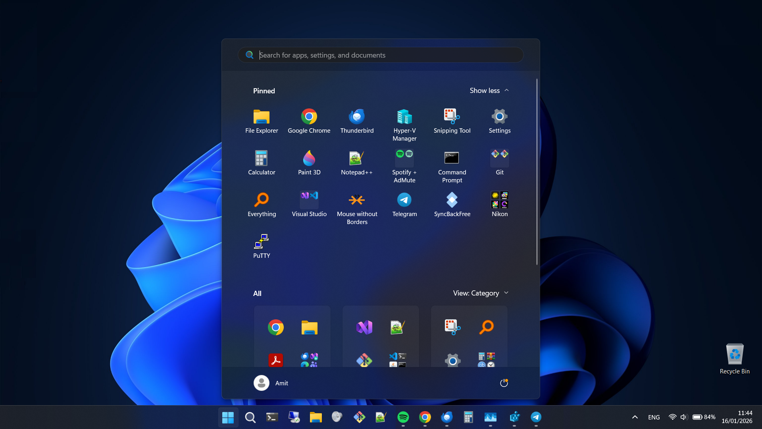Launch Notepad++ from the Pinned section

click(357, 163)
